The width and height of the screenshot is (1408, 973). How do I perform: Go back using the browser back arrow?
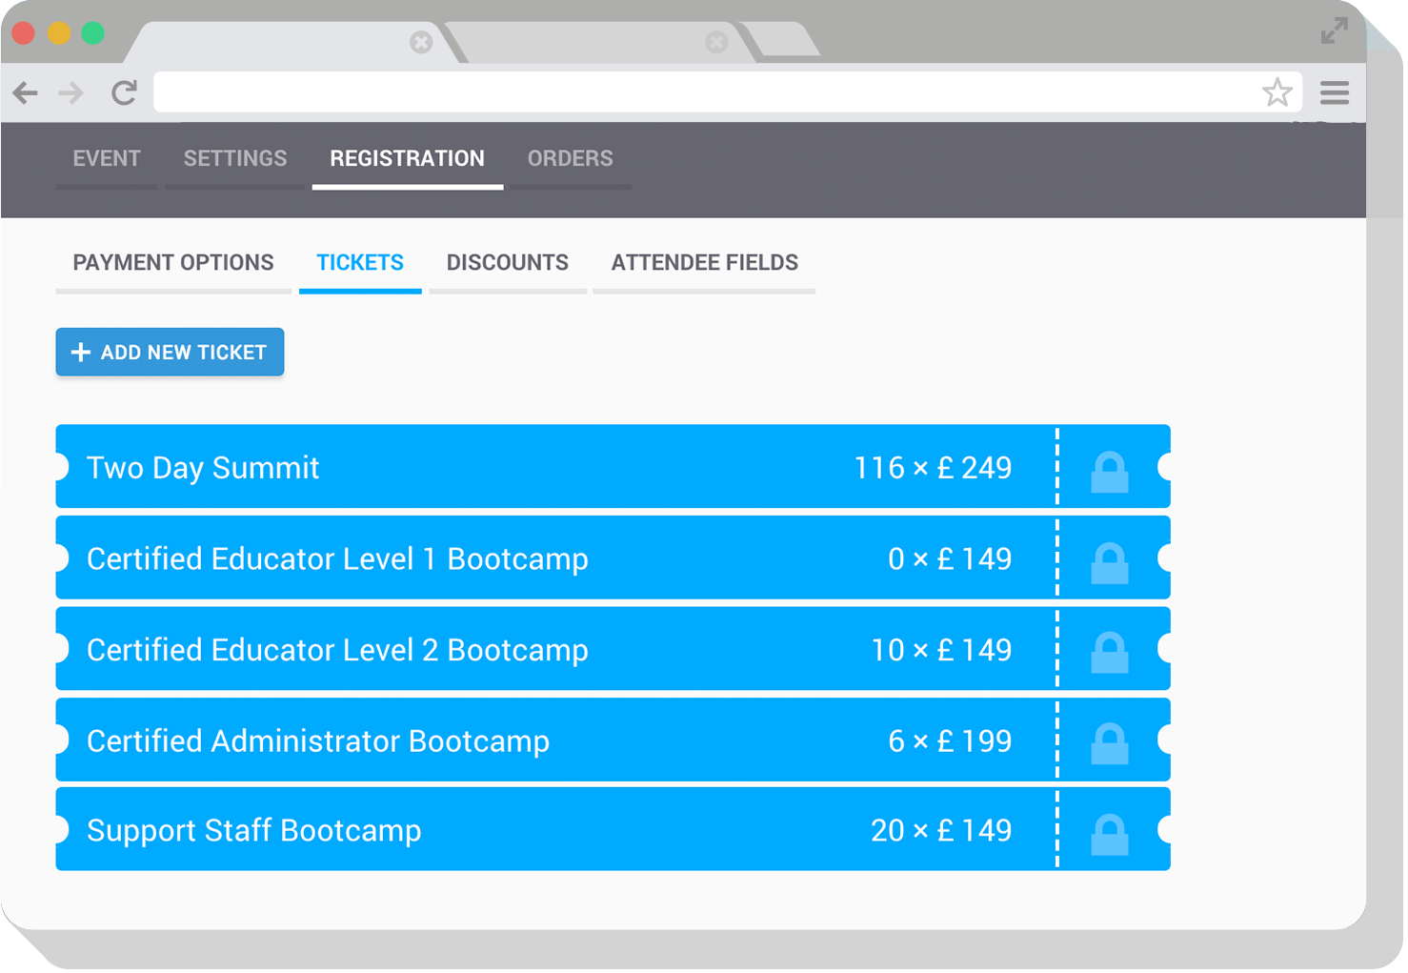(26, 93)
